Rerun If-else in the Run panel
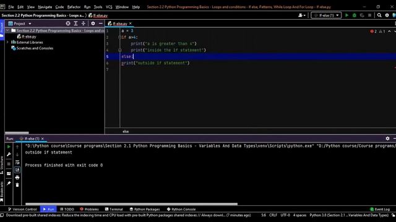The height and width of the screenshot is (222, 396). (9, 147)
